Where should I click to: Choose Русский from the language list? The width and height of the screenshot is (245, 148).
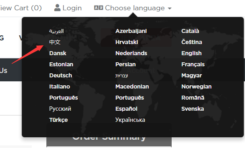click(x=60, y=109)
